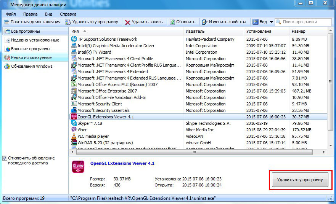The height and width of the screenshot is (204, 336).
Task: Open the Справка menu
Action: click(68, 14)
